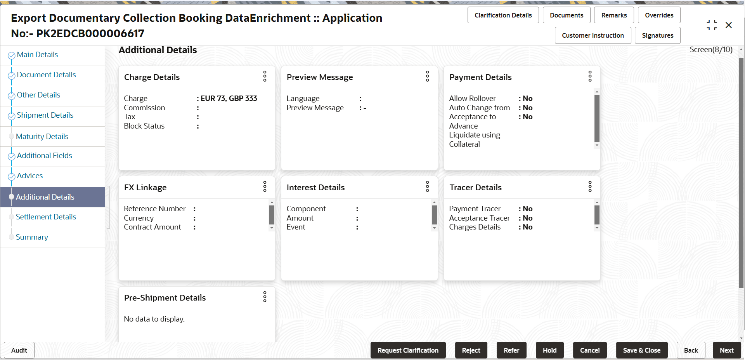This screenshot has width=745, height=360.
Task: Open Tracer Details three-dot menu
Action: 590,186
